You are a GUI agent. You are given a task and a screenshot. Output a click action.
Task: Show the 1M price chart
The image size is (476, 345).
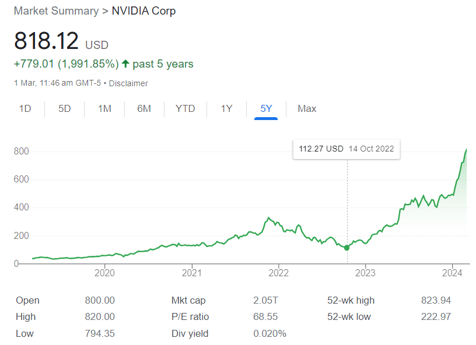[x=104, y=108]
